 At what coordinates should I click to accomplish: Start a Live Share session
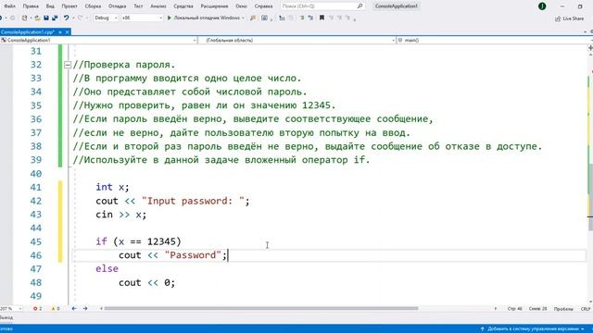pos(569,18)
